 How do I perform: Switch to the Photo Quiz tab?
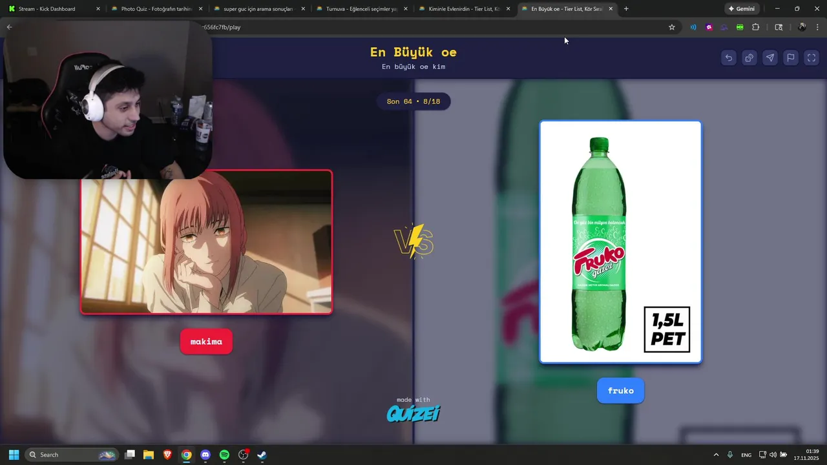coord(158,9)
